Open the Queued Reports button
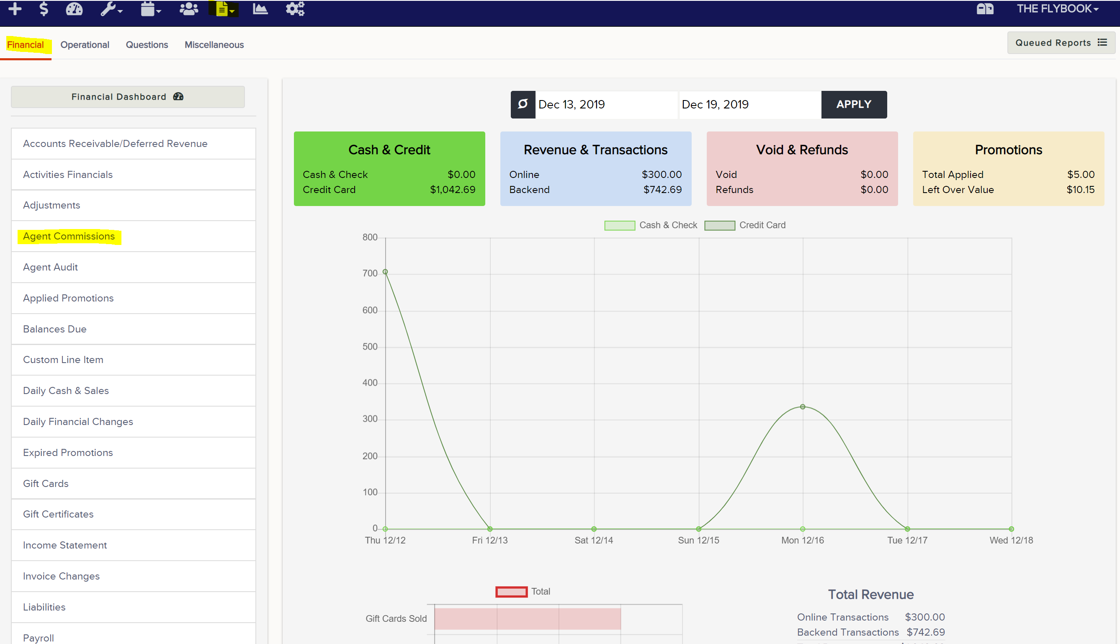The image size is (1120, 644). point(1061,43)
